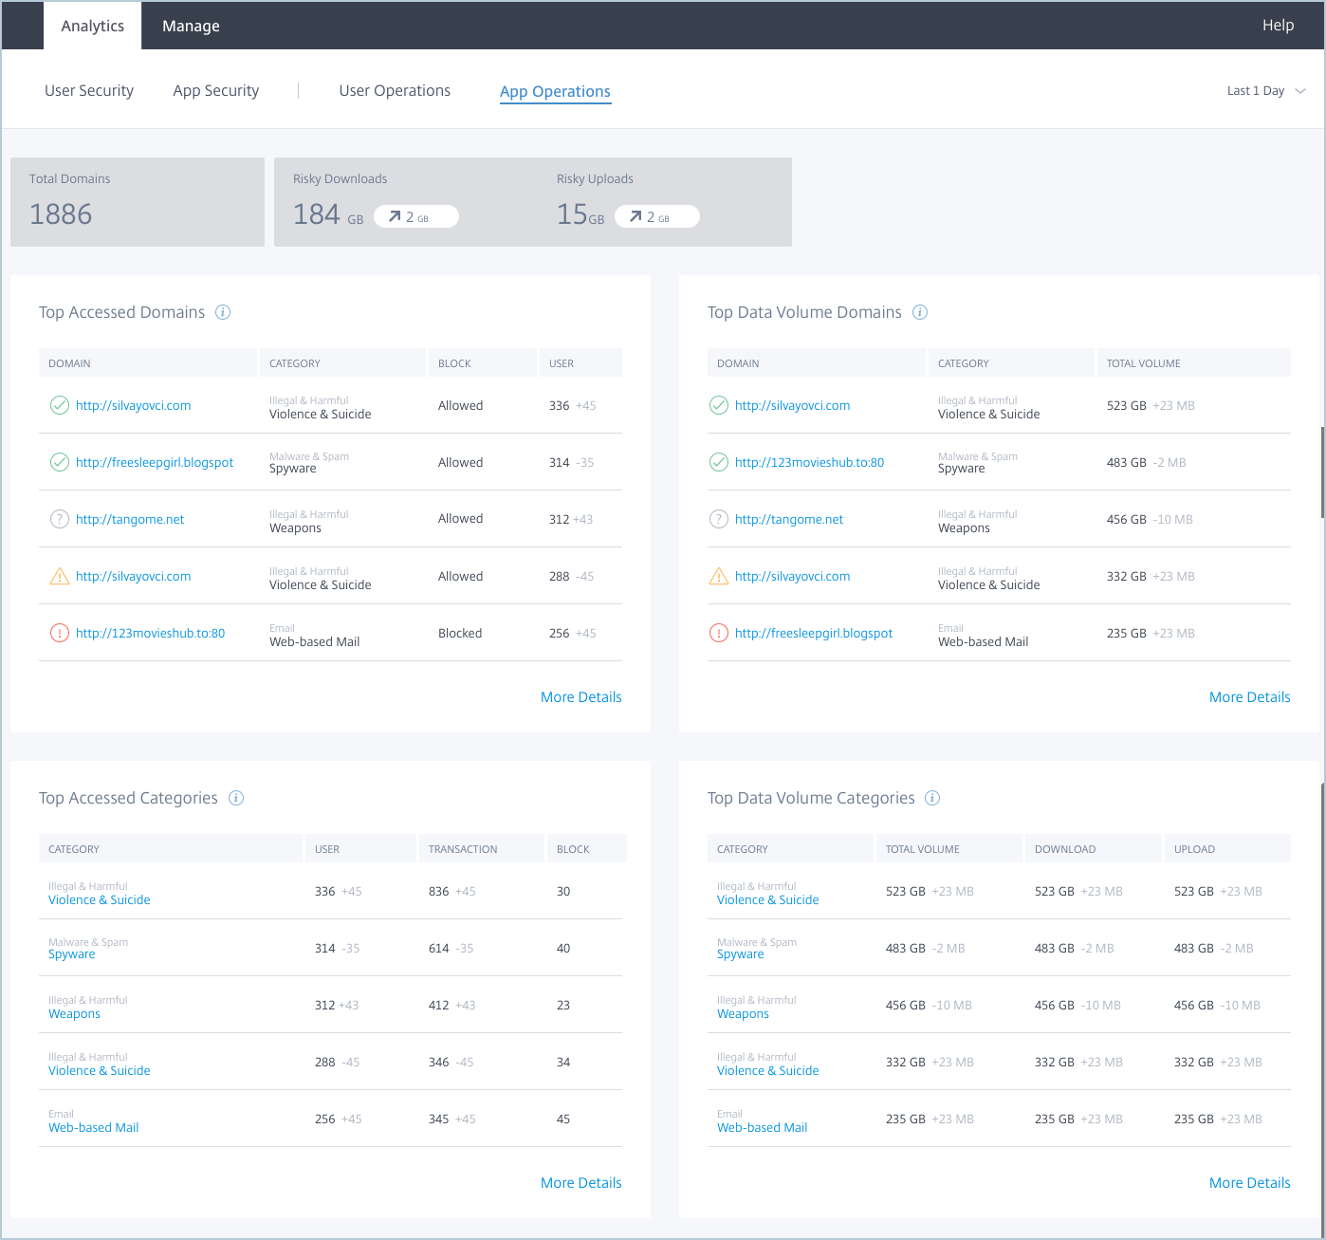1326x1240 pixels.
Task: Click green check icon beside 123movieshub in Top Data Volume Domains
Action: [x=718, y=462]
